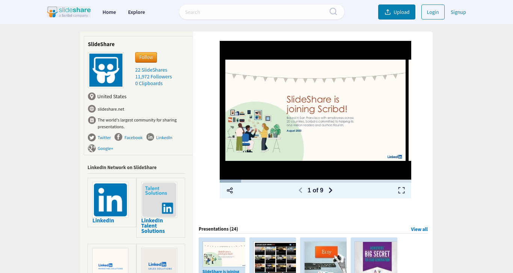Screen dimensions: 513x273
Task: Click the about info icon beside description
Action: click(x=92, y=120)
